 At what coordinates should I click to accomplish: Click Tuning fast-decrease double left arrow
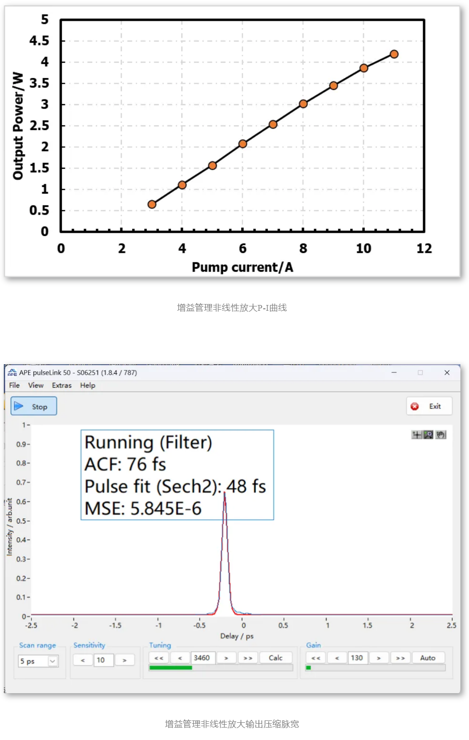coord(159,658)
